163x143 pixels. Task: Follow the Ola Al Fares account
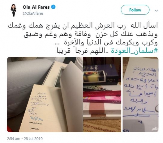click(x=135, y=10)
